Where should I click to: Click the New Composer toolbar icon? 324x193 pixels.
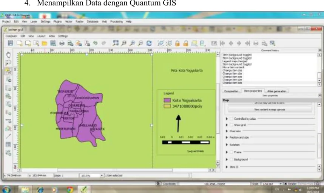19,43
